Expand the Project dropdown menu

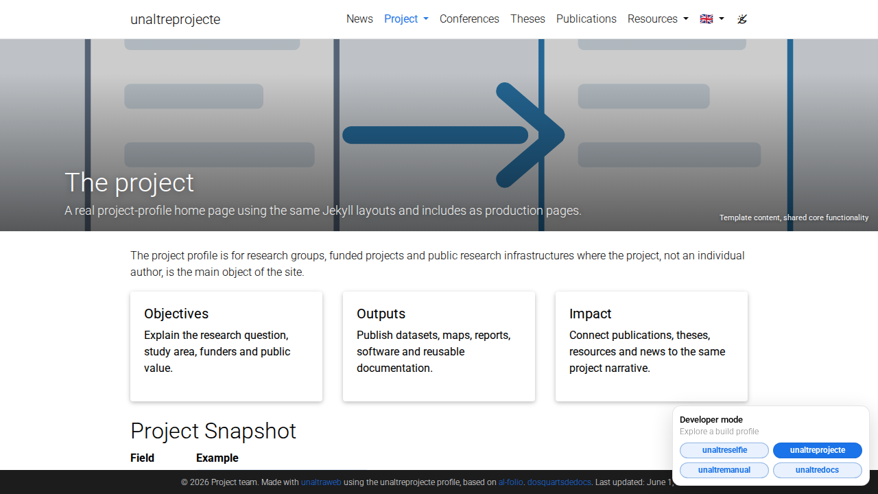(x=406, y=19)
